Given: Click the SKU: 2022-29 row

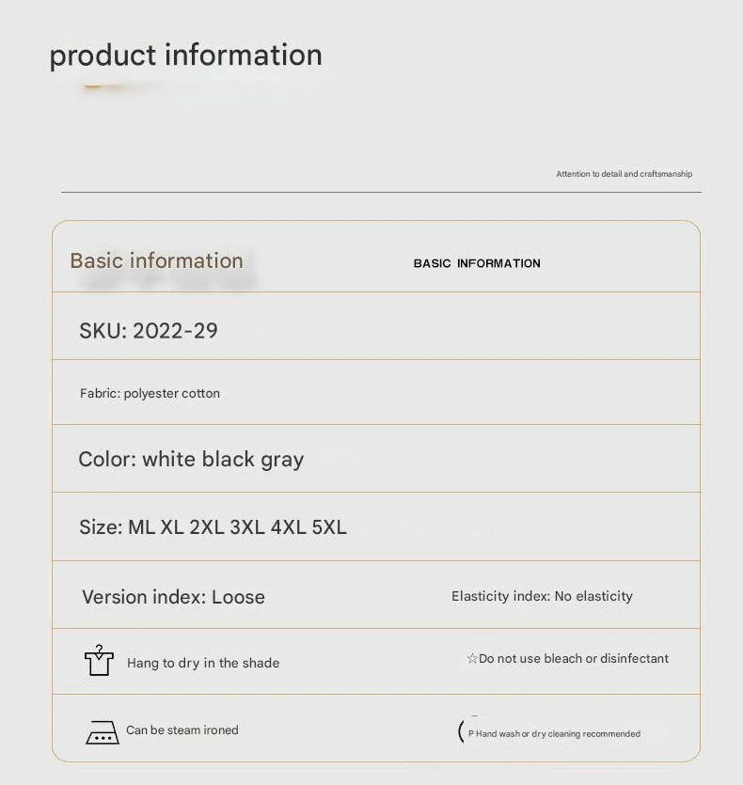Looking at the screenshot, I should point(376,326).
